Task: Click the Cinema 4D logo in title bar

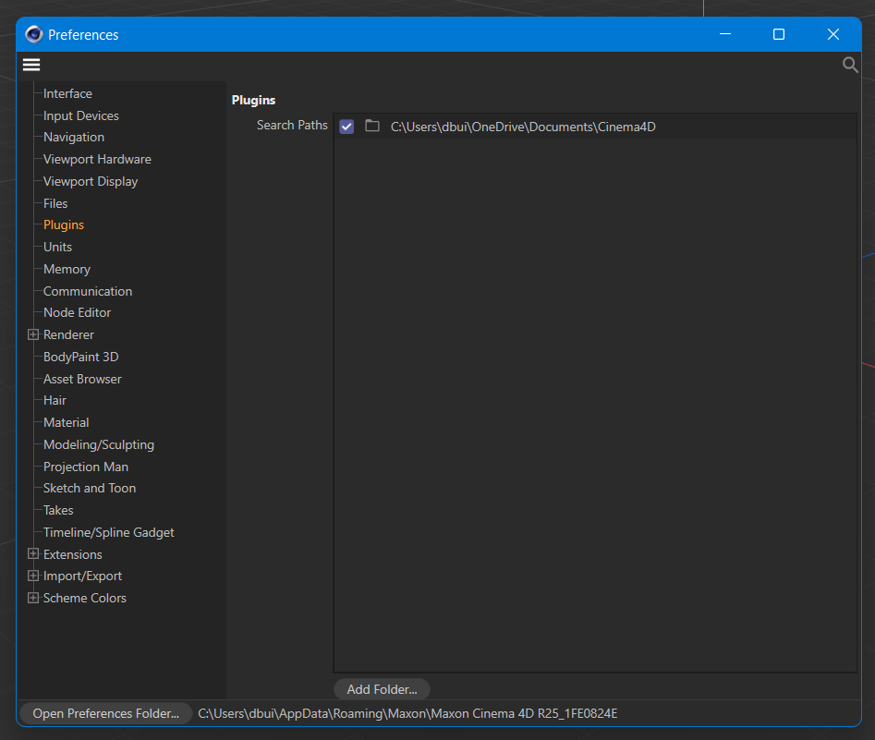Action: 34,34
